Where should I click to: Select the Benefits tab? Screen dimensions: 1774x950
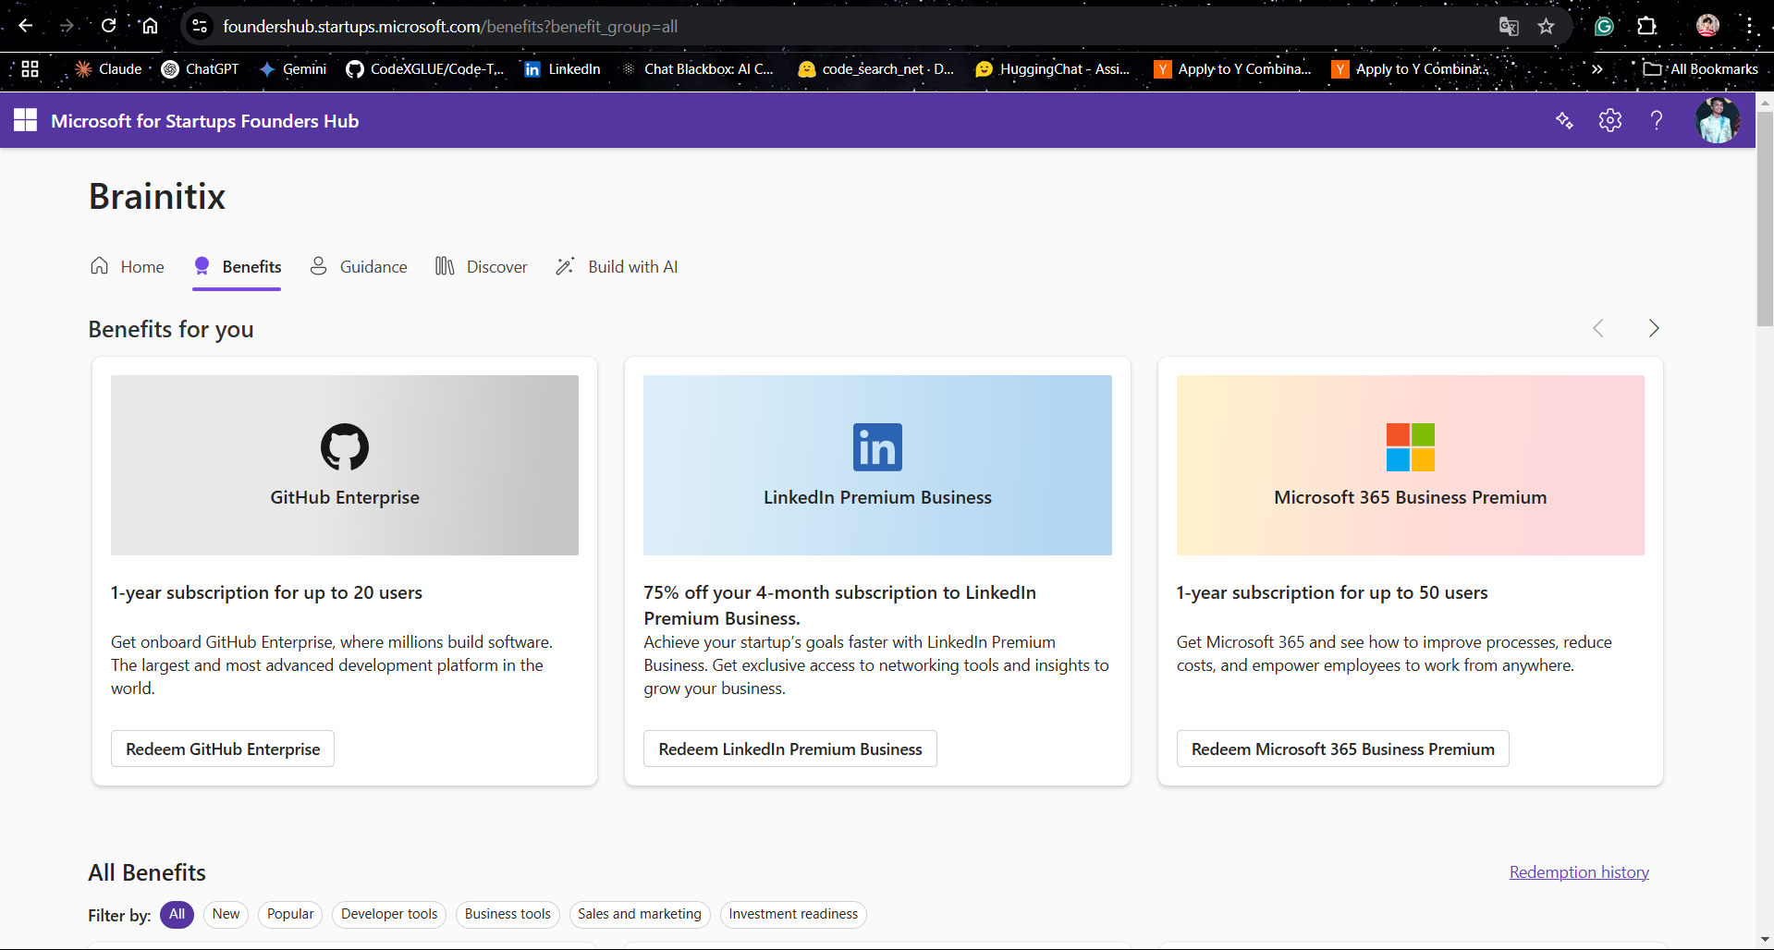(237, 266)
